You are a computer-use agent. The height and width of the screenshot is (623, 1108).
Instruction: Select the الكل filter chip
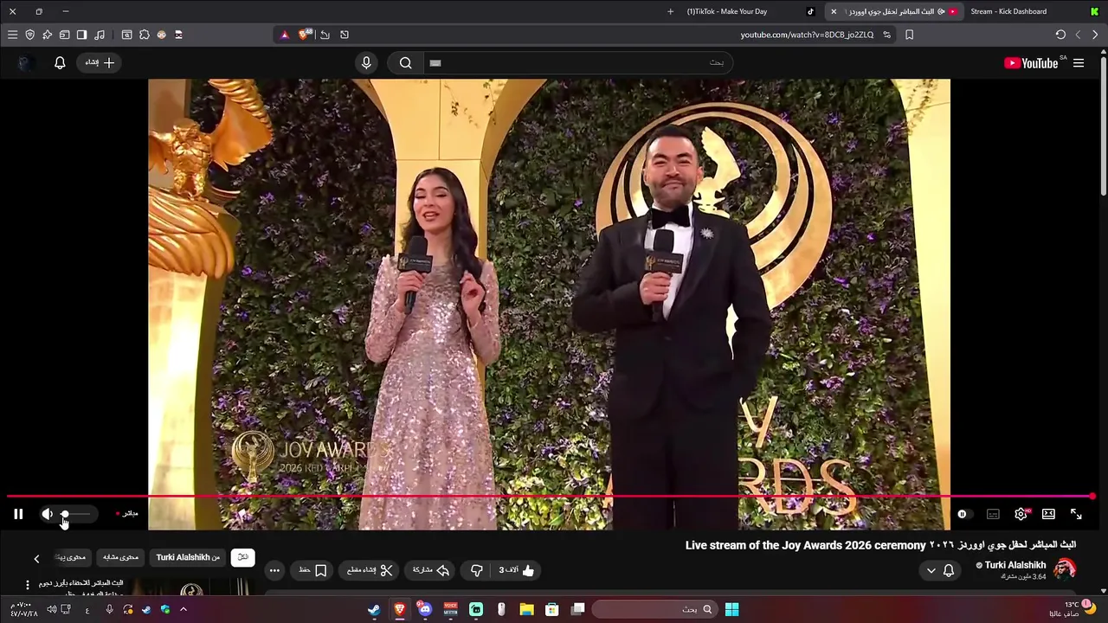click(243, 557)
